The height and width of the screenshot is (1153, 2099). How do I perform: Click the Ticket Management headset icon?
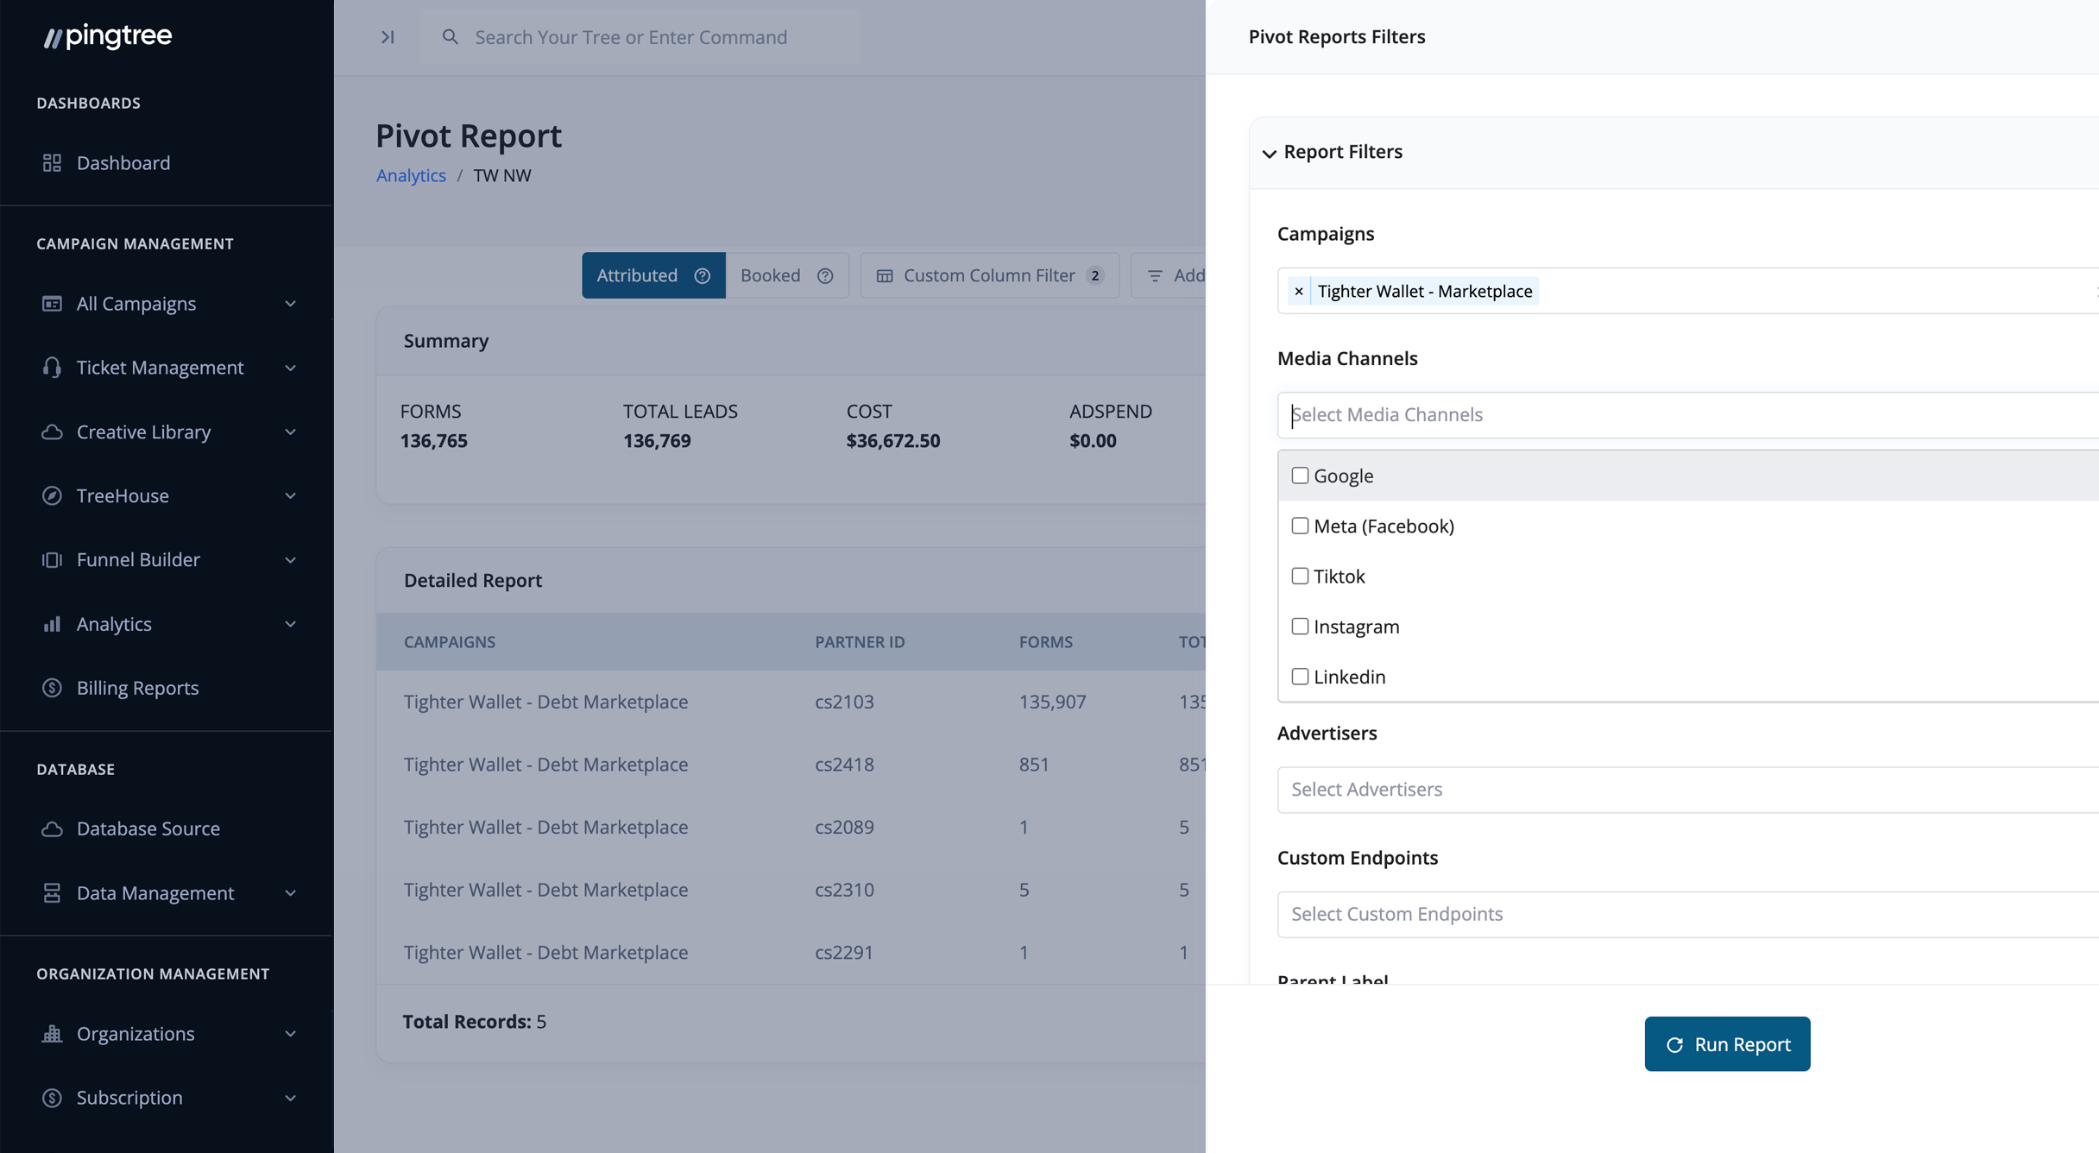[x=52, y=368]
